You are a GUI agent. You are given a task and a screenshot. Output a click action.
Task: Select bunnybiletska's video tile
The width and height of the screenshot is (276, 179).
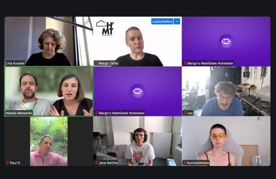click(226, 141)
